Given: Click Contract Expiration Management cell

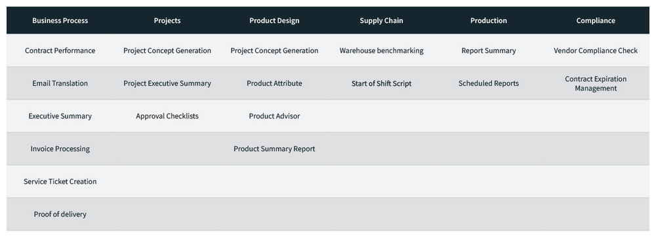Looking at the screenshot, I should coord(596,83).
